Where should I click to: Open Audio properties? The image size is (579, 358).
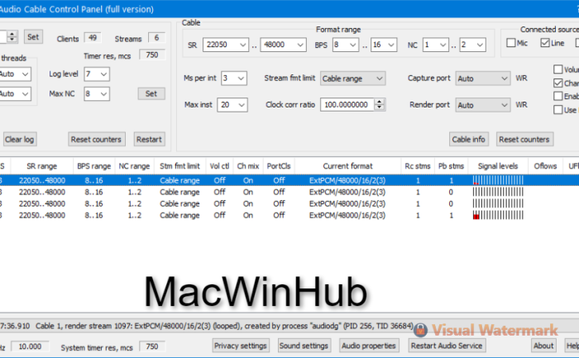coord(369,346)
